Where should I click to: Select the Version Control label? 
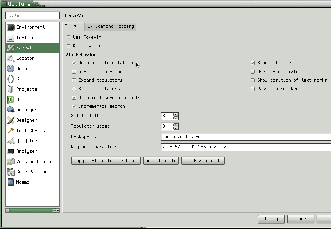coord(36,161)
